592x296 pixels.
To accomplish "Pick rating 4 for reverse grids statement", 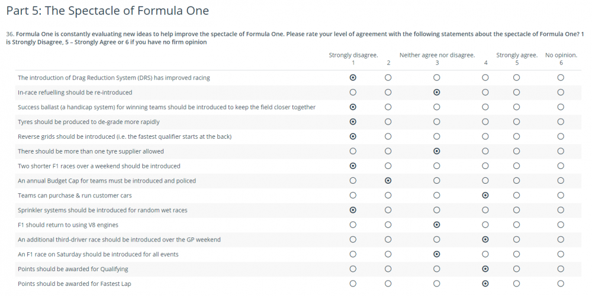I will click(x=485, y=136).
